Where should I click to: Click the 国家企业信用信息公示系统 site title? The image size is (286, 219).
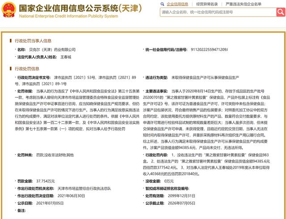click(80, 8)
